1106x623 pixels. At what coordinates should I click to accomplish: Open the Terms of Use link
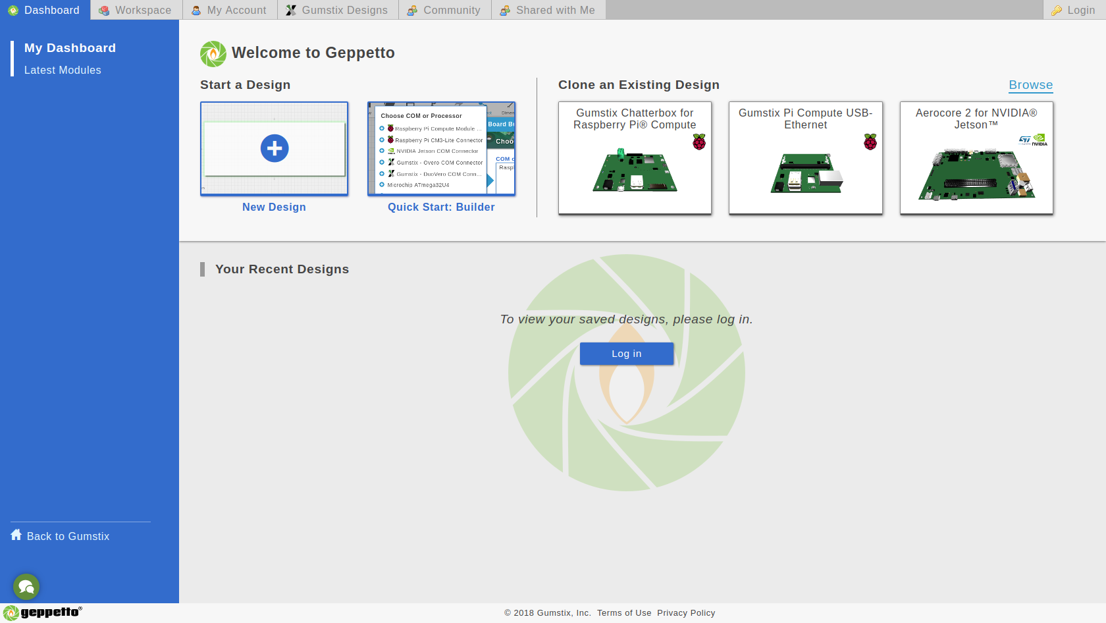click(x=624, y=612)
